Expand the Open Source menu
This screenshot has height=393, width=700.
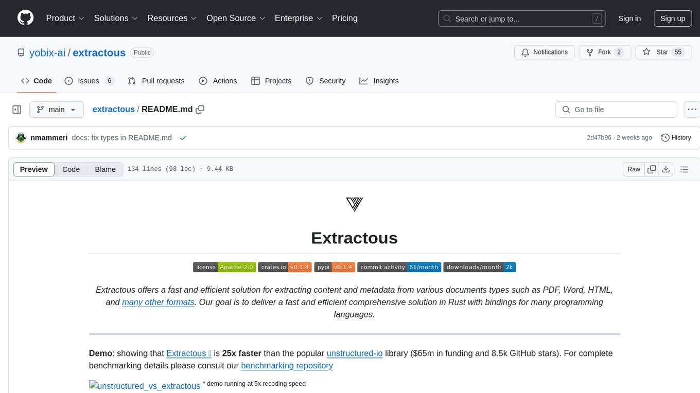[236, 18]
